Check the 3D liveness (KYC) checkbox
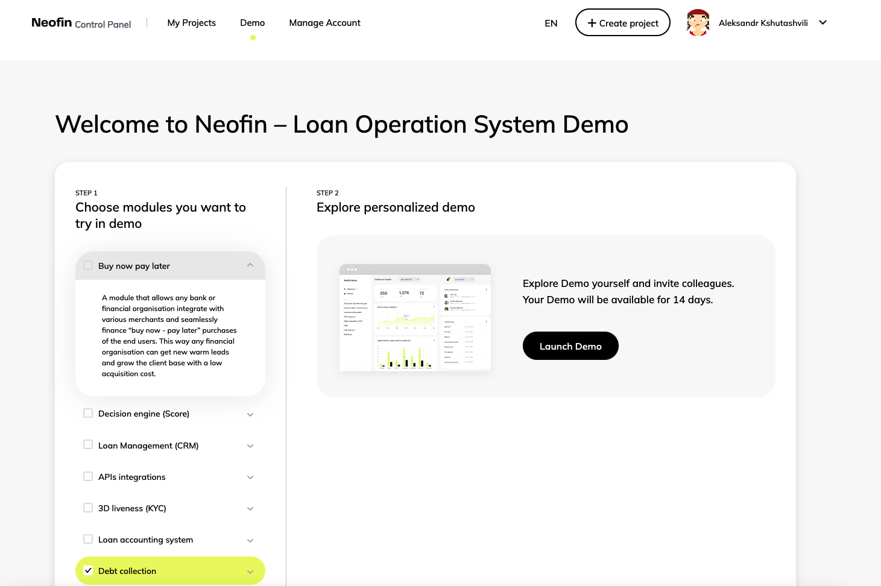 (88, 508)
